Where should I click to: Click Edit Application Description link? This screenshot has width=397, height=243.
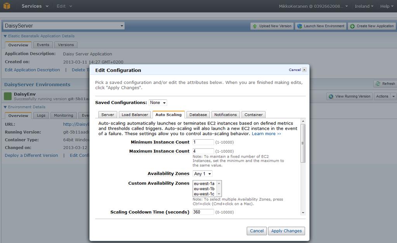click(x=33, y=70)
